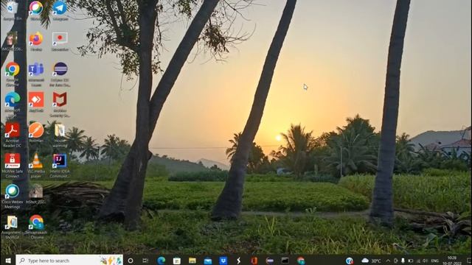Open the InShot video thumbnail on the desktop
472x265 pixels.
(x=36, y=194)
